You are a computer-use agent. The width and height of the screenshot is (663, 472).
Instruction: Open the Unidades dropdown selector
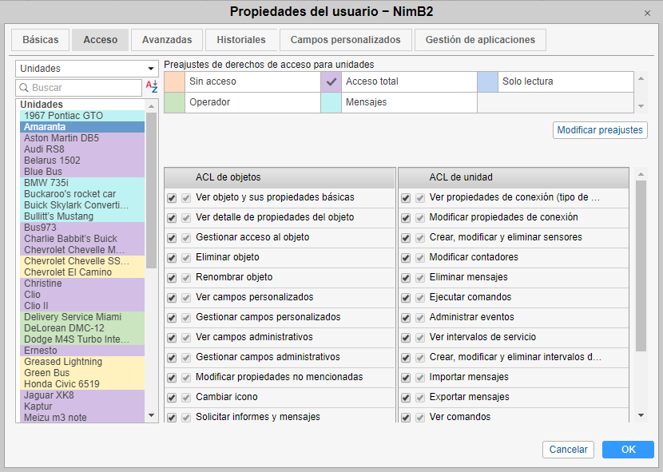[87, 69]
